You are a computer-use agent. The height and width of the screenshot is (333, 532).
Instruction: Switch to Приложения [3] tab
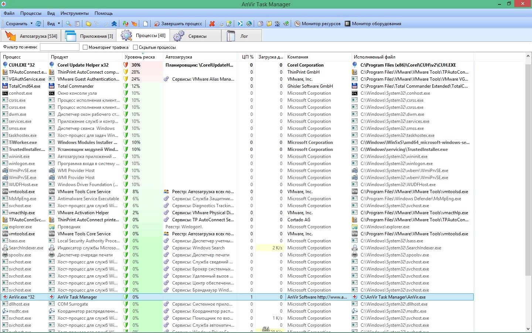pos(89,36)
